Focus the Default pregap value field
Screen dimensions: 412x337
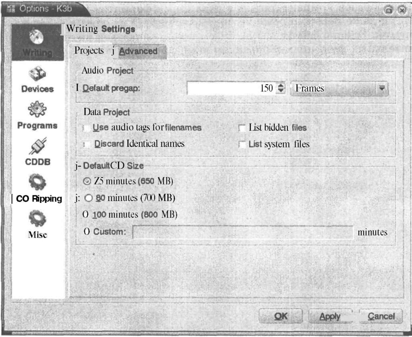click(231, 88)
